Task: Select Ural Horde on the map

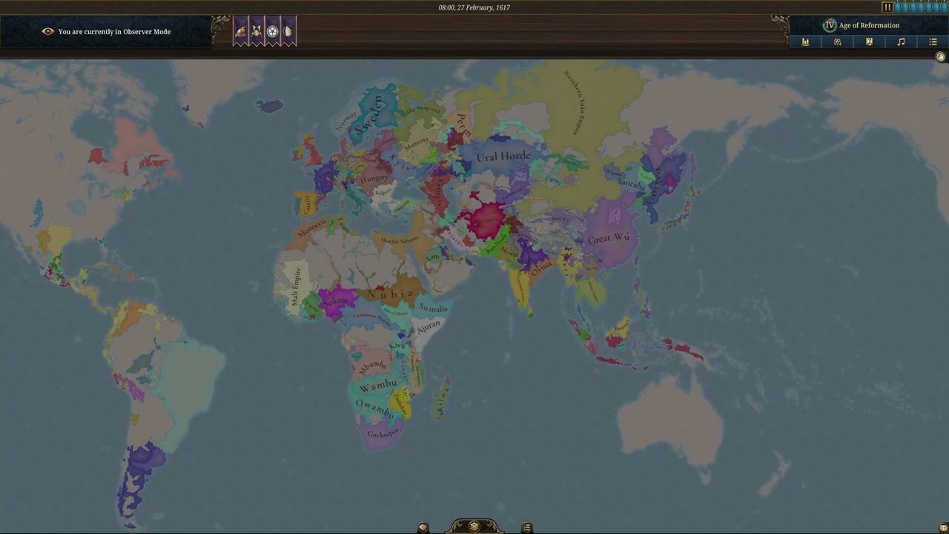Action: 503,156
